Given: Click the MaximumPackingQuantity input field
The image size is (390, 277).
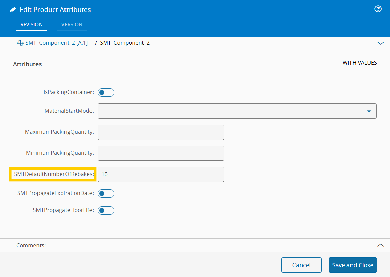Looking at the screenshot, I should (x=161, y=132).
